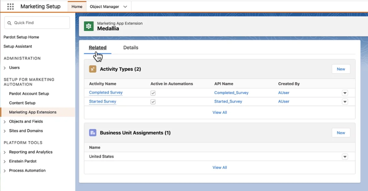Open row actions dropdown for Completed Survey
This screenshot has width=368, height=191.
(345, 93)
